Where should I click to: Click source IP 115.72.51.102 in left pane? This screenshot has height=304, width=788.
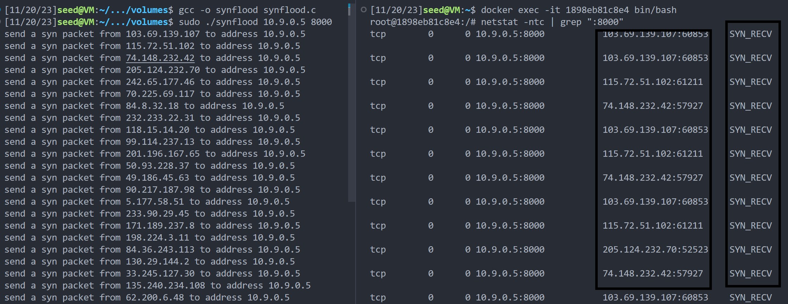pos(160,46)
